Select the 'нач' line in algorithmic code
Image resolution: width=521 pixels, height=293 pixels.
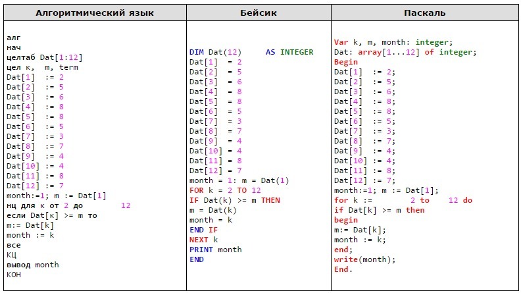pos(14,47)
